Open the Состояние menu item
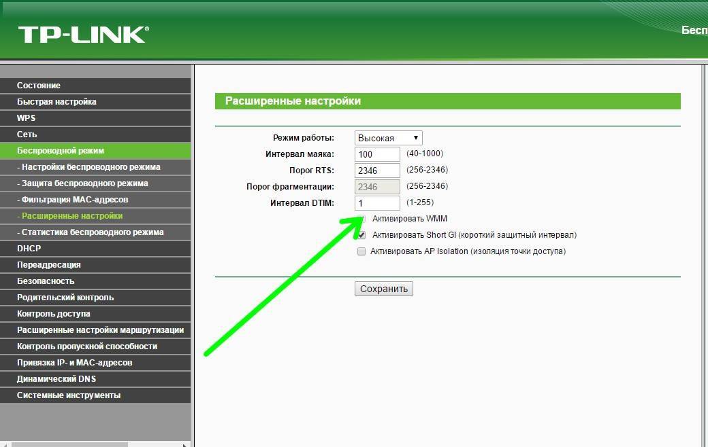This screenshot has height=447, width=708. pyautogui.click(x=39, y=86)
